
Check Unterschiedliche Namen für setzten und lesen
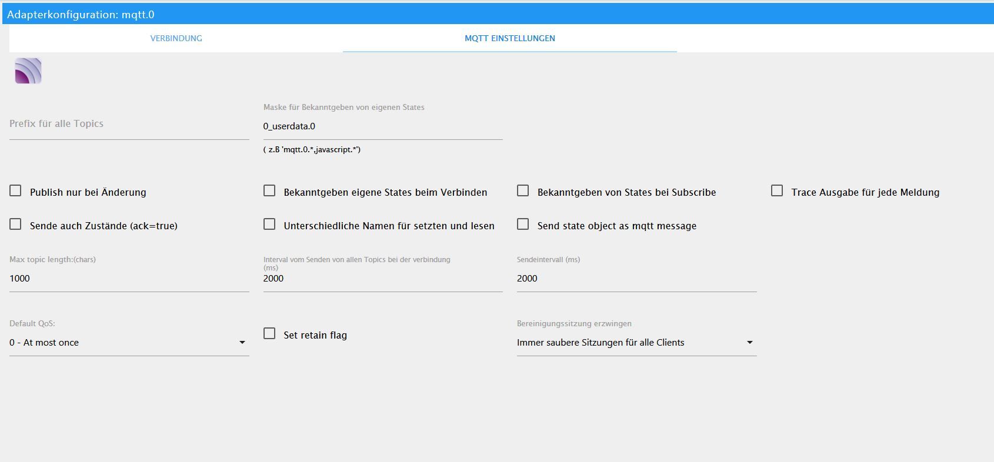(x=269, y=225)
